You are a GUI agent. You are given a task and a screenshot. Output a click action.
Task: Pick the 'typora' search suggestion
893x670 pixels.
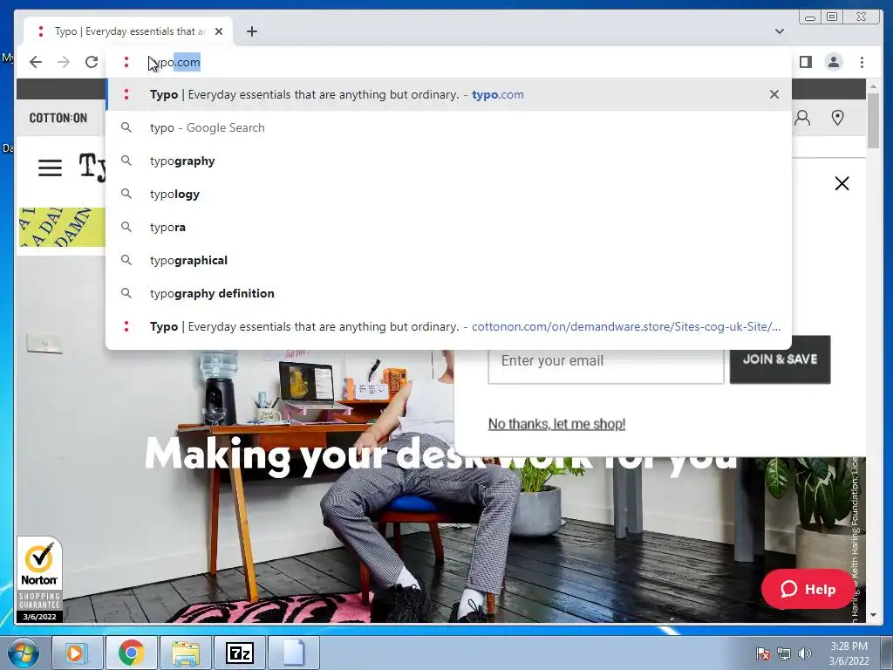pyautogui.click(x=448, y=227)
